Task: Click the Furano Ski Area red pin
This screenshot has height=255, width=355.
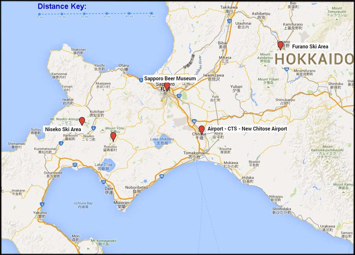Action: (280, 45)
